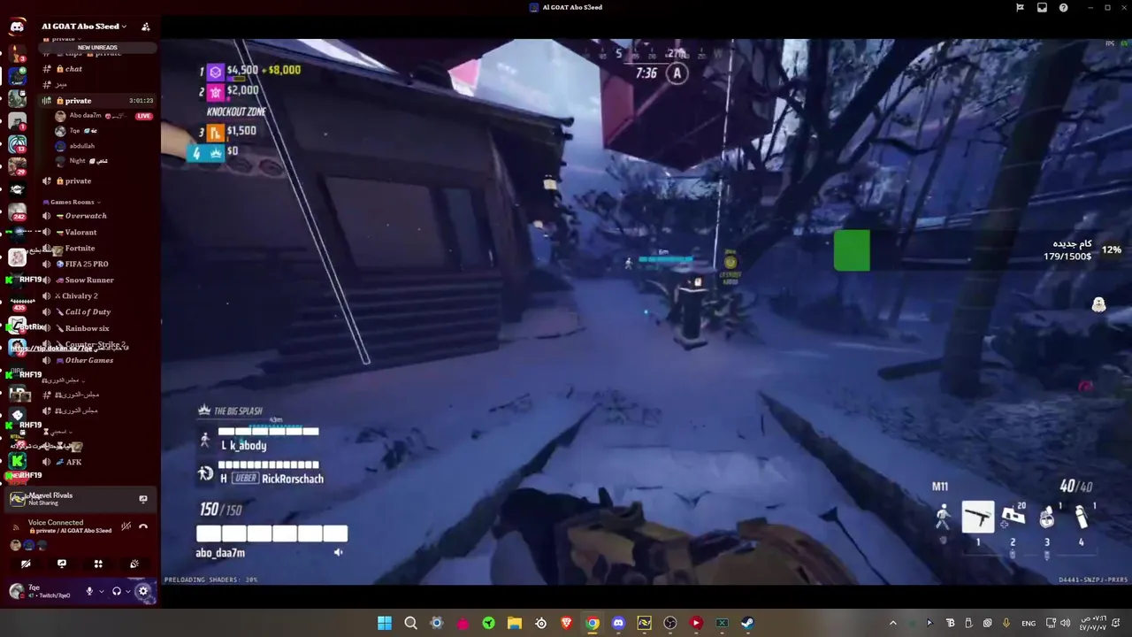This screenshot has height=637, width=1132.
Task: Open Discord user settings gear
Action: tap(143, 591)
